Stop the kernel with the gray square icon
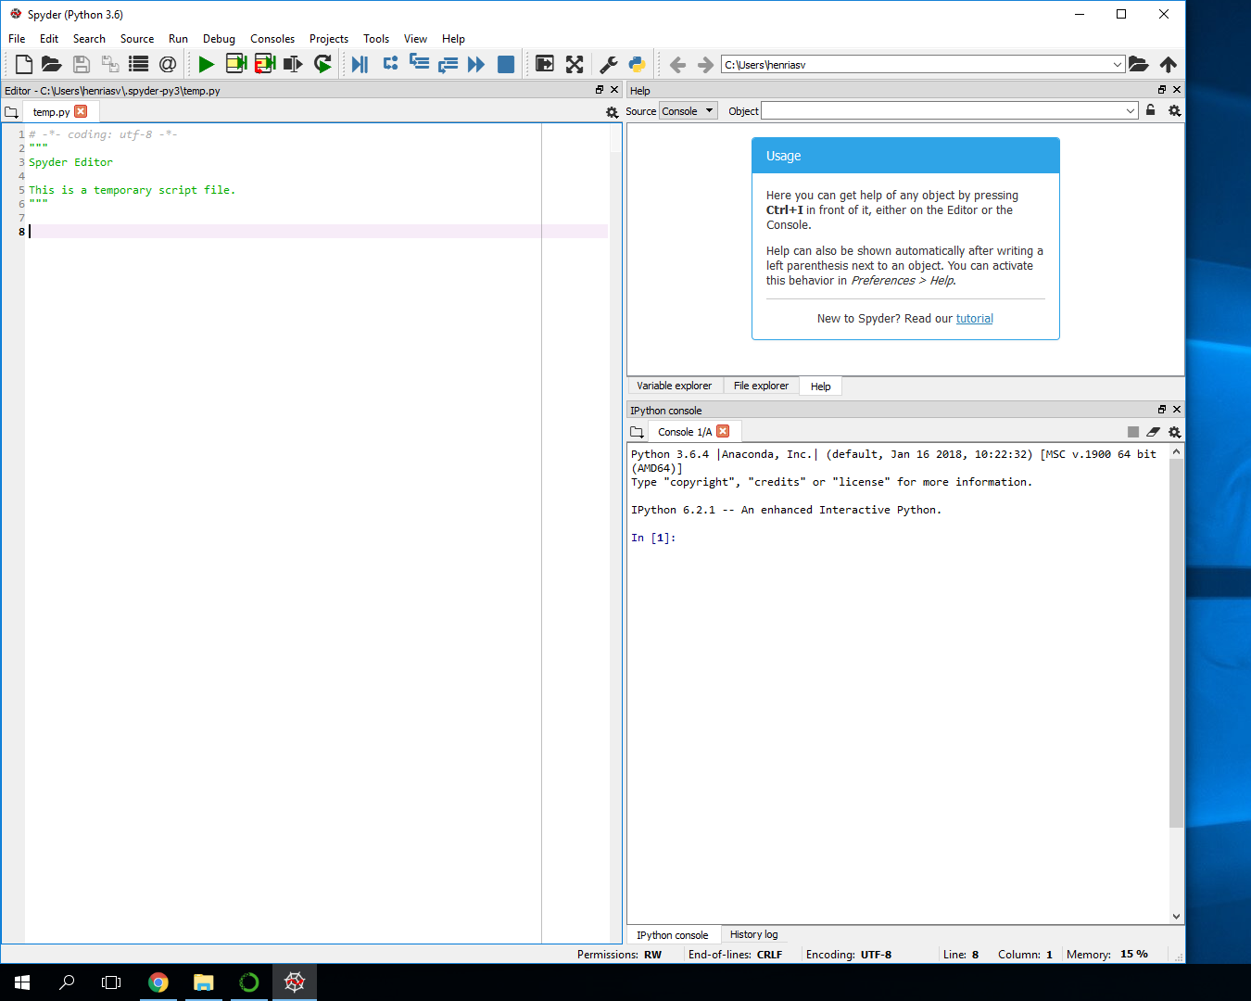The height and width of the screenshot is (1001, 1251). pos(1132,432)
